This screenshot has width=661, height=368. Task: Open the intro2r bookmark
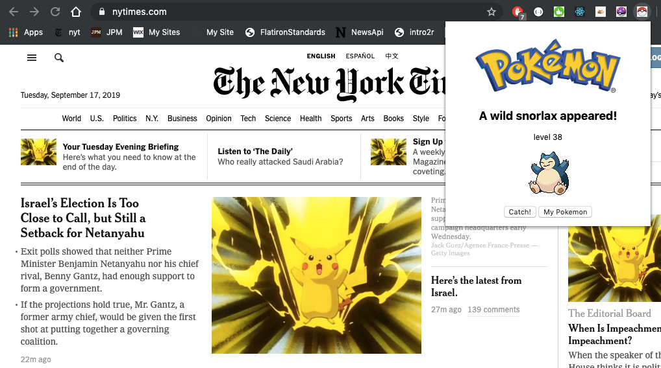tap(414, 32)
